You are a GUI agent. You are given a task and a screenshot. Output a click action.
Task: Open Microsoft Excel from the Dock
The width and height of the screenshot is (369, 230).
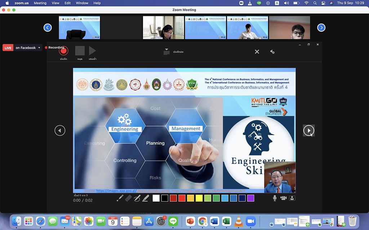click(226, 221)
